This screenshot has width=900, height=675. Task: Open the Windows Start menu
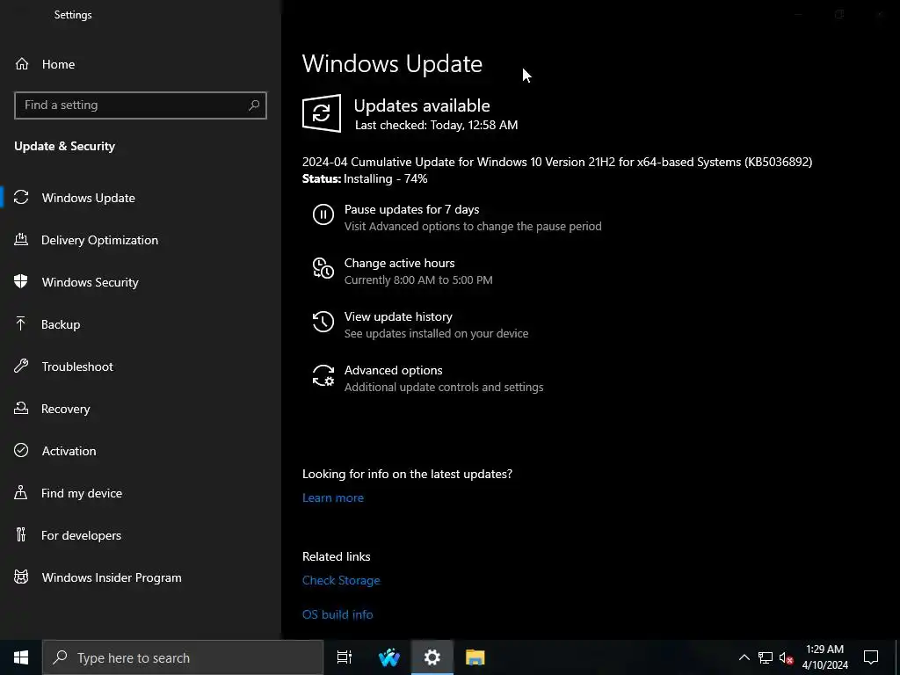[x=21, y=657]
